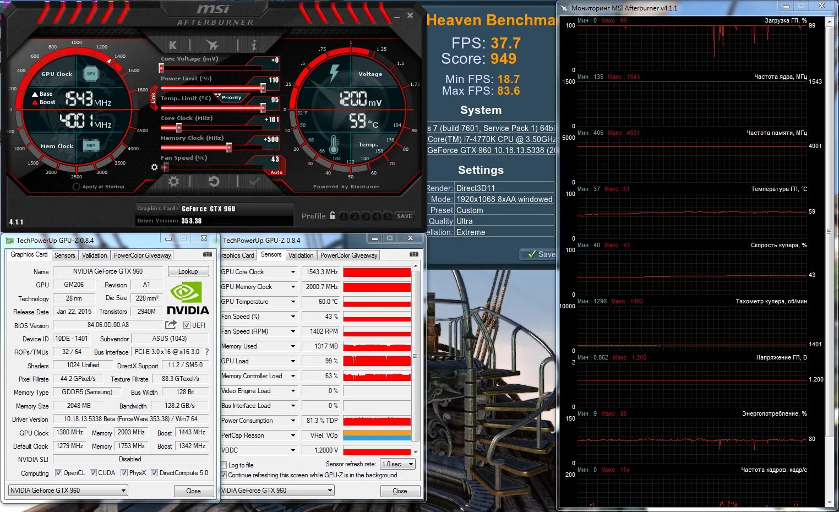Screen dimensions: 839x512
Task: Toggle the Apply at Startup option
Action: tap(77, 187)
